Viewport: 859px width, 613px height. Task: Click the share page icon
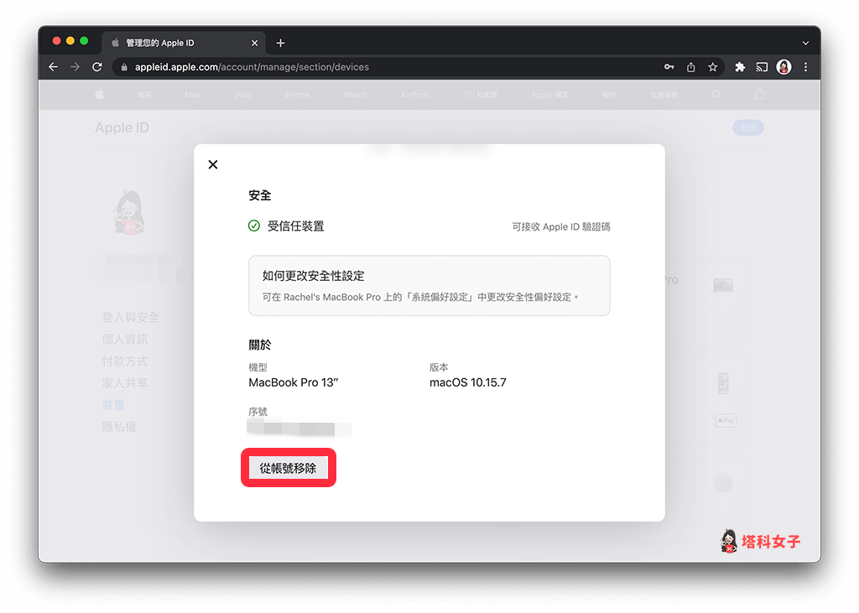click(x=691, y=67)
